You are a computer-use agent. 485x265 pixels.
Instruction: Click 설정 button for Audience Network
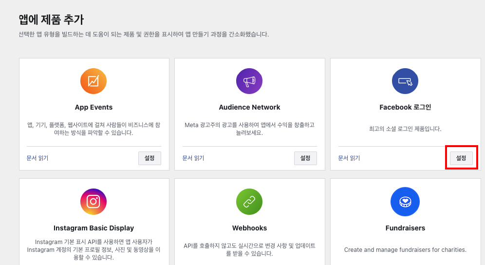point(306,158)
